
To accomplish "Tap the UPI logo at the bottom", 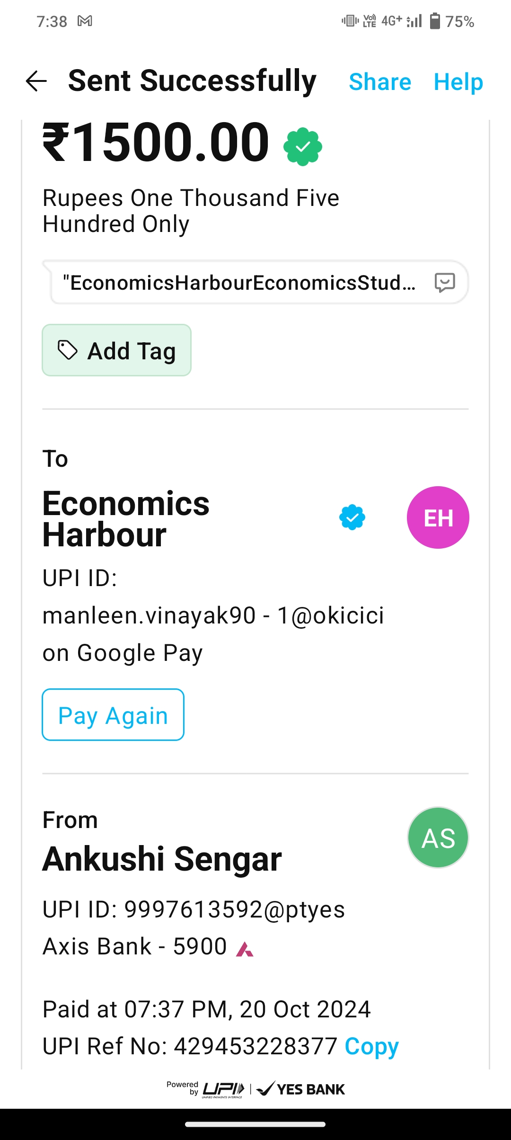I will pos(223,1089).
